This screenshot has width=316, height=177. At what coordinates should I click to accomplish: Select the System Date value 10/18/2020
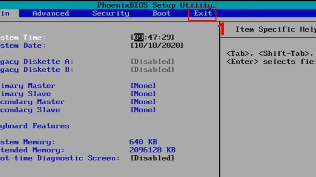(x=157, y=45)
